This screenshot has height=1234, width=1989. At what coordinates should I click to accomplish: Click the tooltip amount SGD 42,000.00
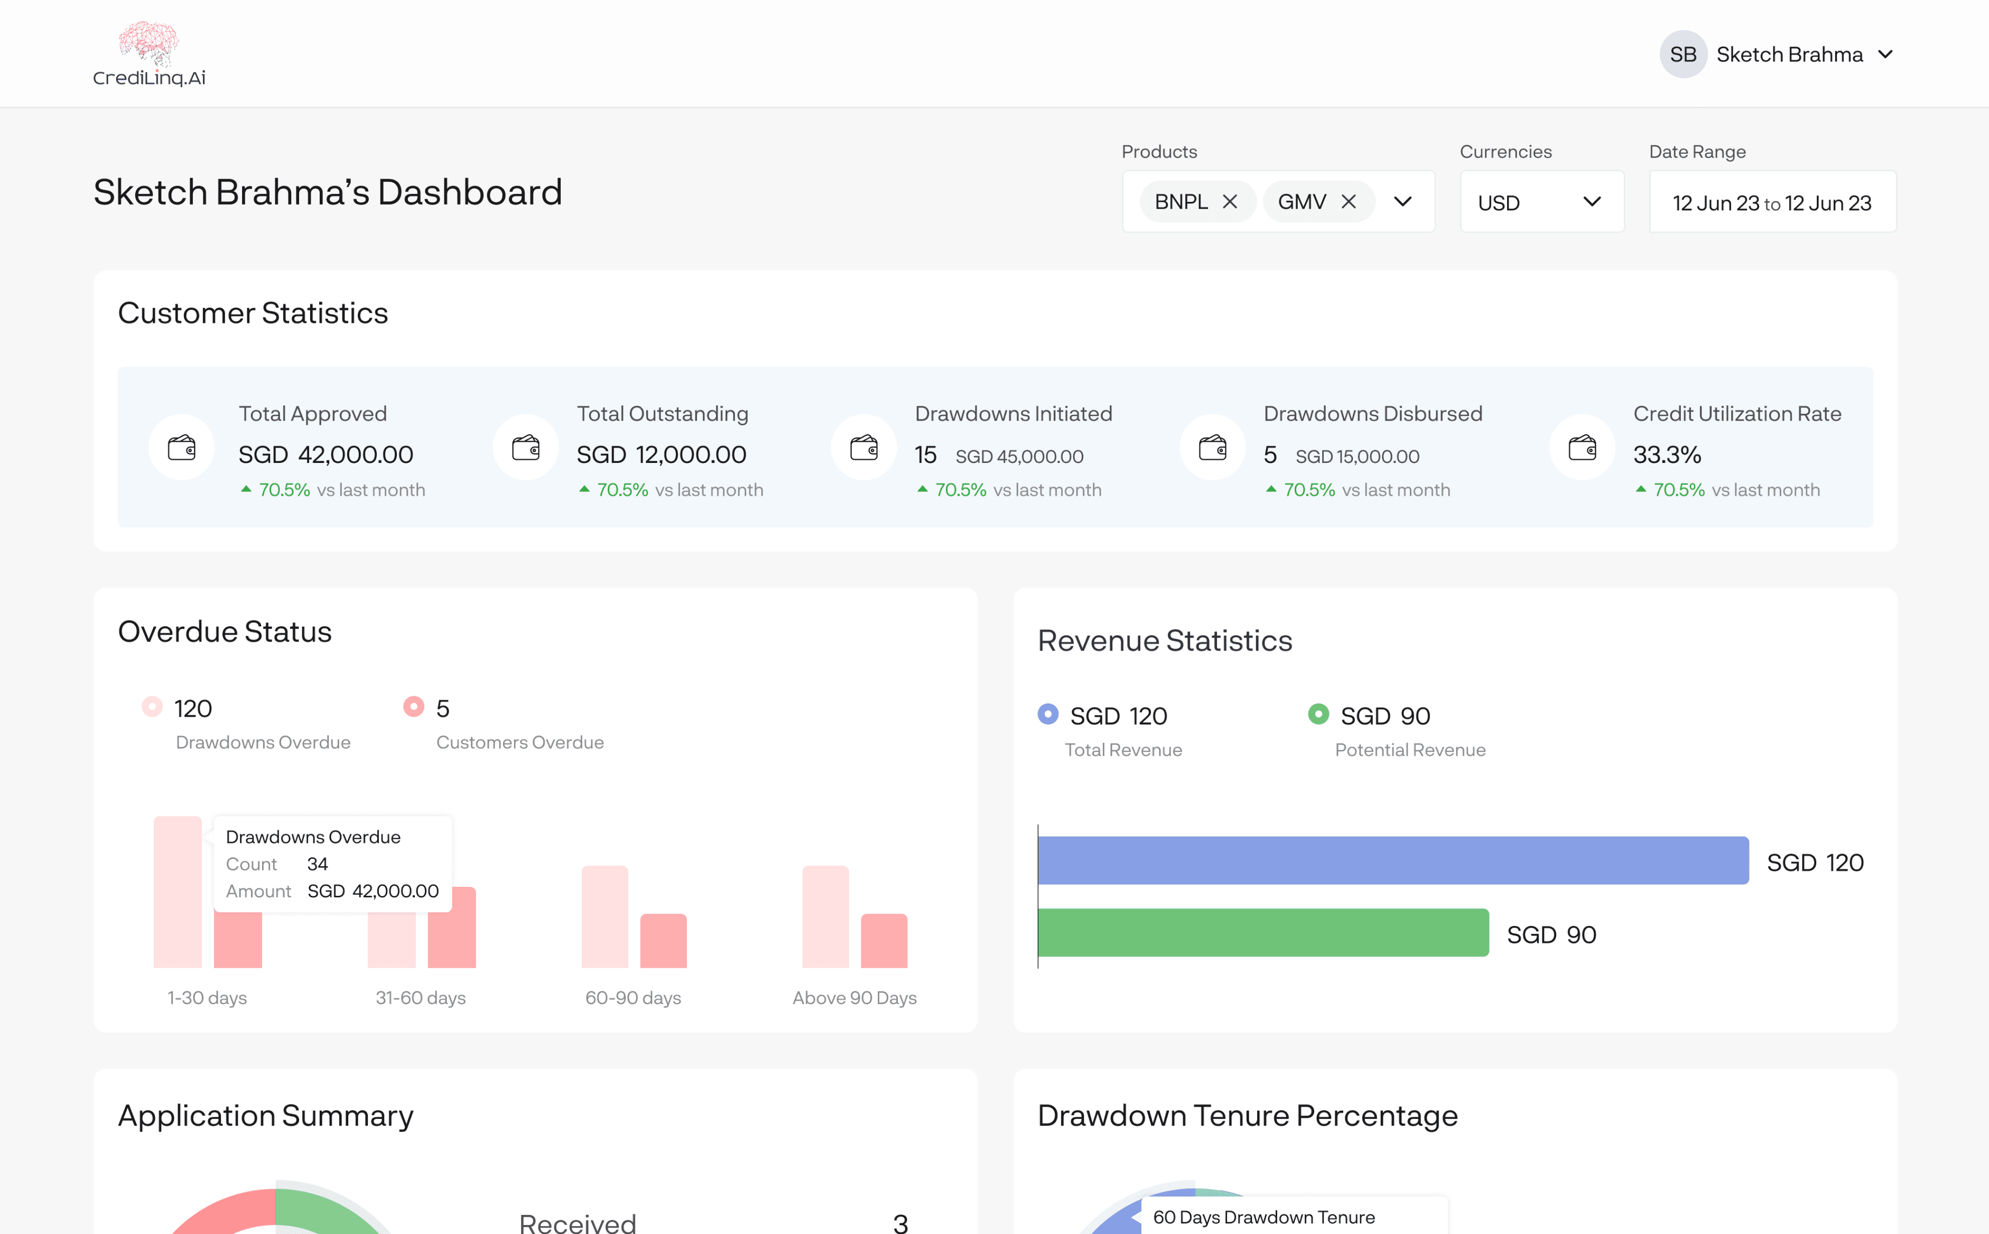tap(373, 890)
